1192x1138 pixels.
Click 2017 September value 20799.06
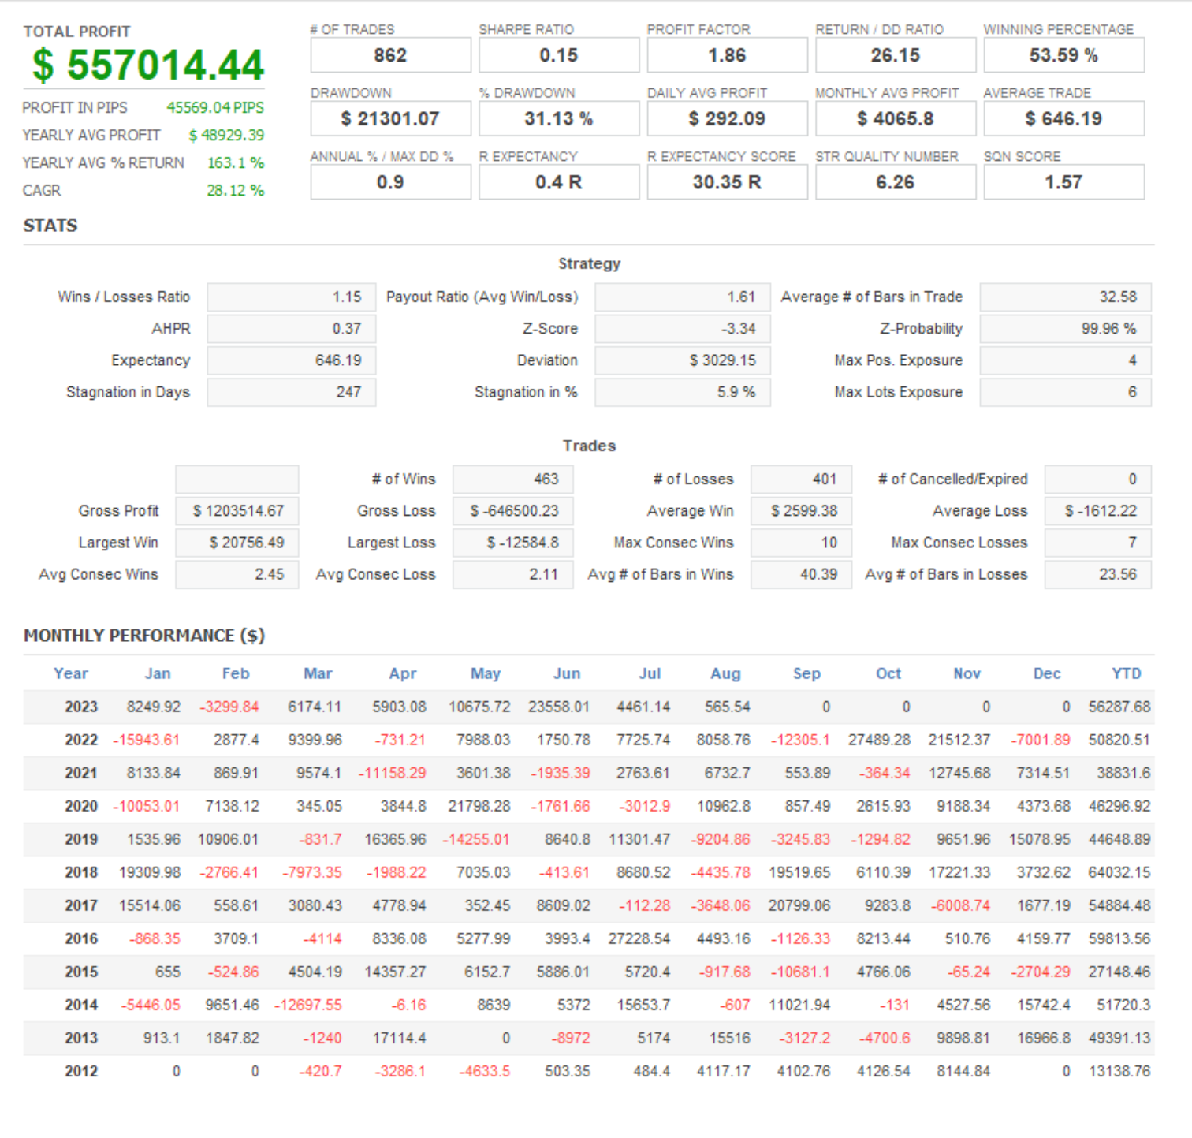coord(799,905)
